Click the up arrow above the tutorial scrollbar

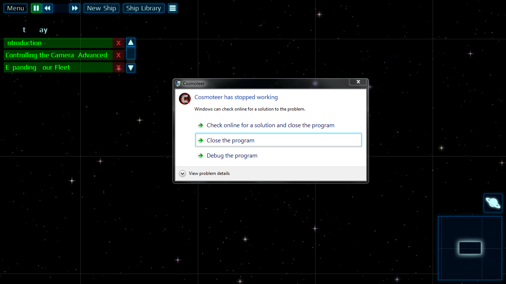point(130,42)
